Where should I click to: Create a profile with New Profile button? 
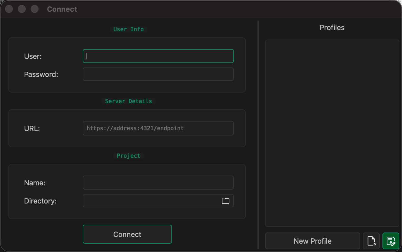pos(312,241)
